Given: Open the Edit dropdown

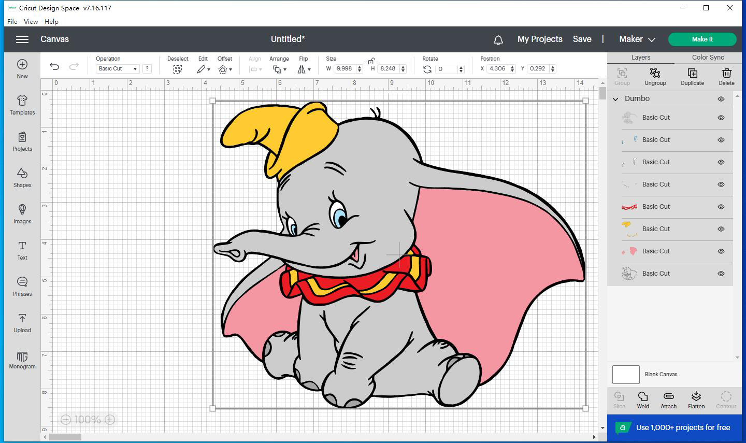Looking at the screenshot, I should 203,69.
